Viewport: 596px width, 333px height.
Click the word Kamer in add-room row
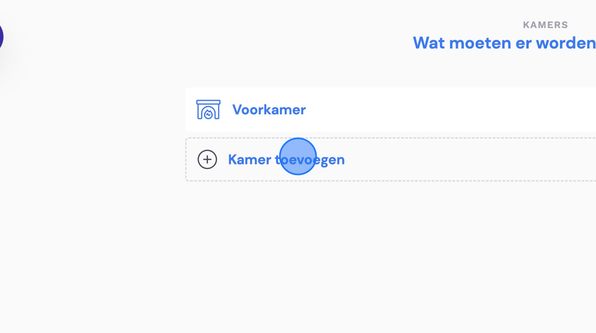pos(250,160)
